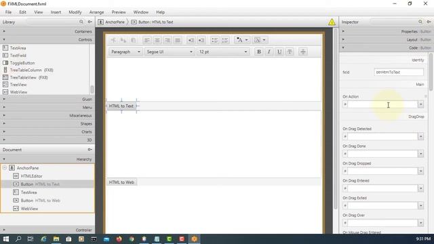Click the Justify alignment icon

178,40
